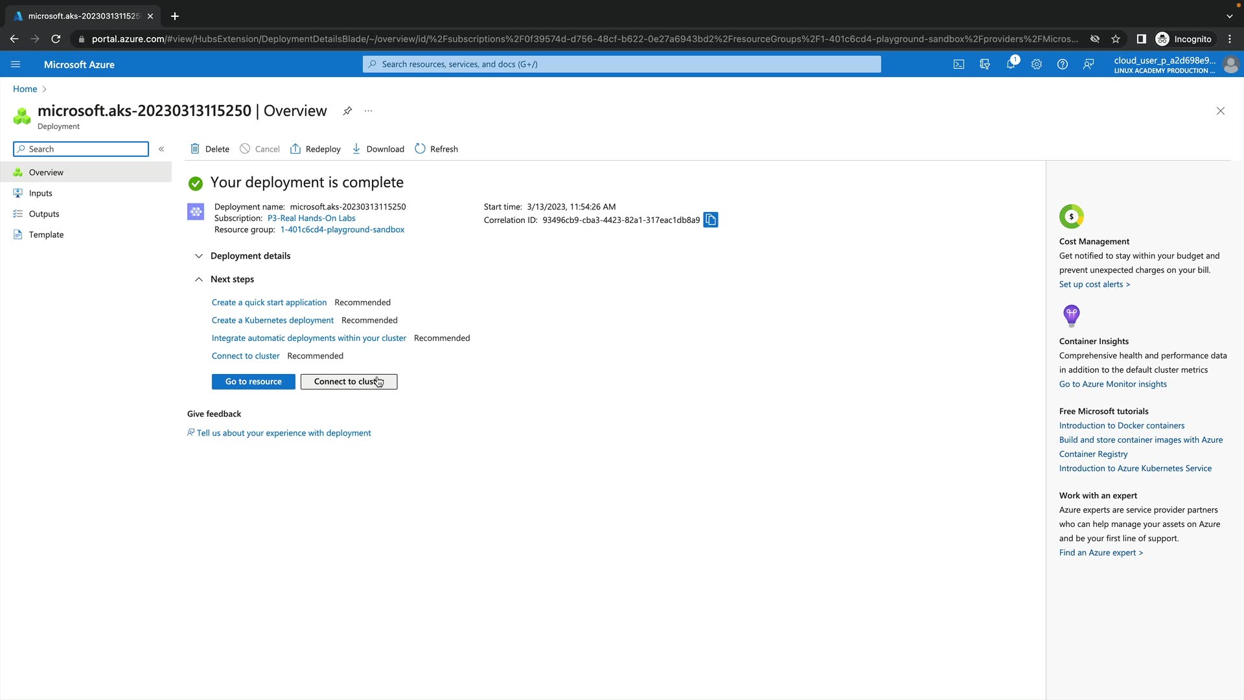
Task: Select Outputs in the sidebar
Action: [43, 214]
